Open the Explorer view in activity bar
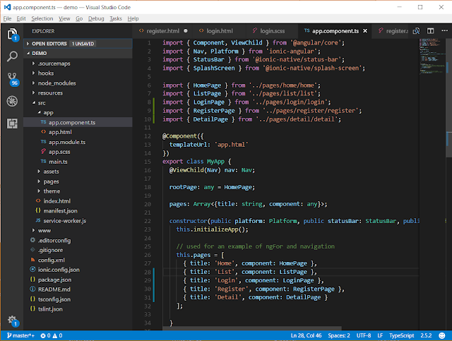 [x=12, y=34]
